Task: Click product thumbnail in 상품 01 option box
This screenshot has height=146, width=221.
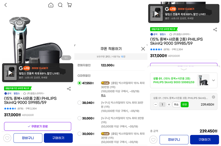Action: (x=203, y=80)
